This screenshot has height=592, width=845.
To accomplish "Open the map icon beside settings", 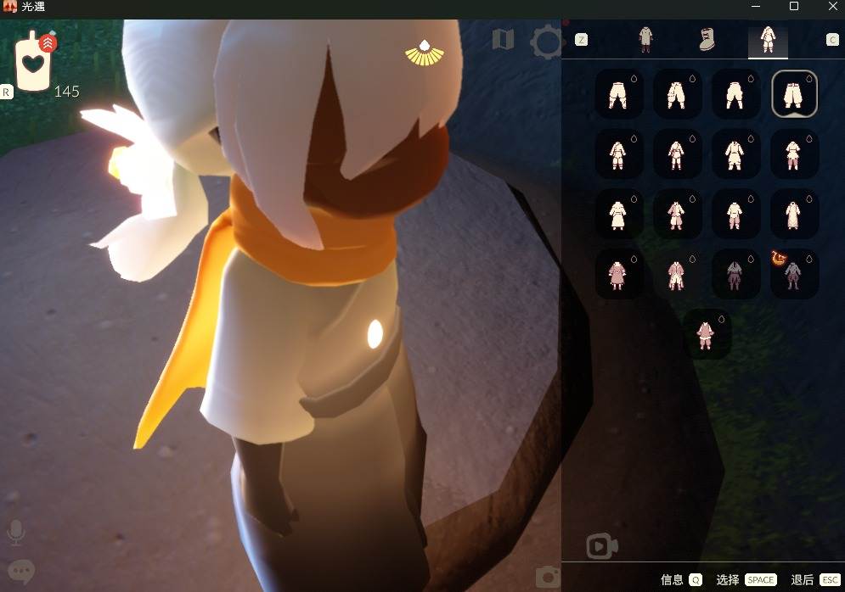I will (503, 39).
